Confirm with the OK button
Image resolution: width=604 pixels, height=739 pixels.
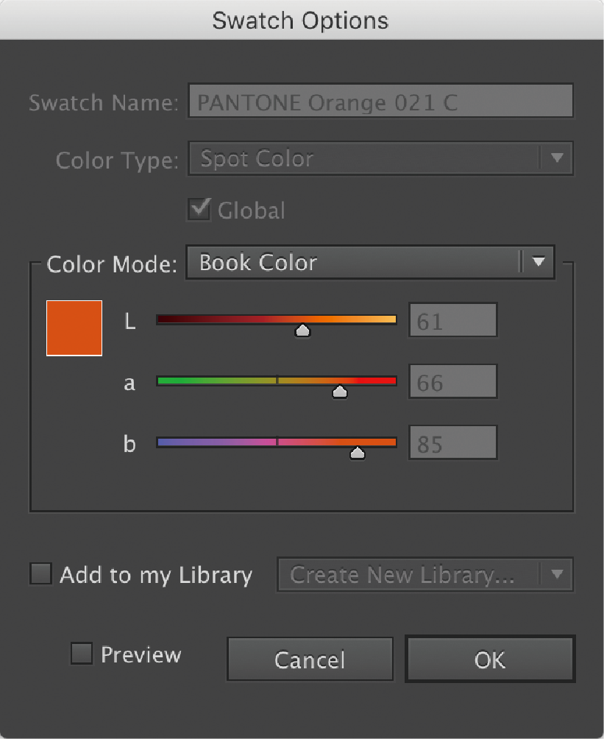(x=490, y=660)
